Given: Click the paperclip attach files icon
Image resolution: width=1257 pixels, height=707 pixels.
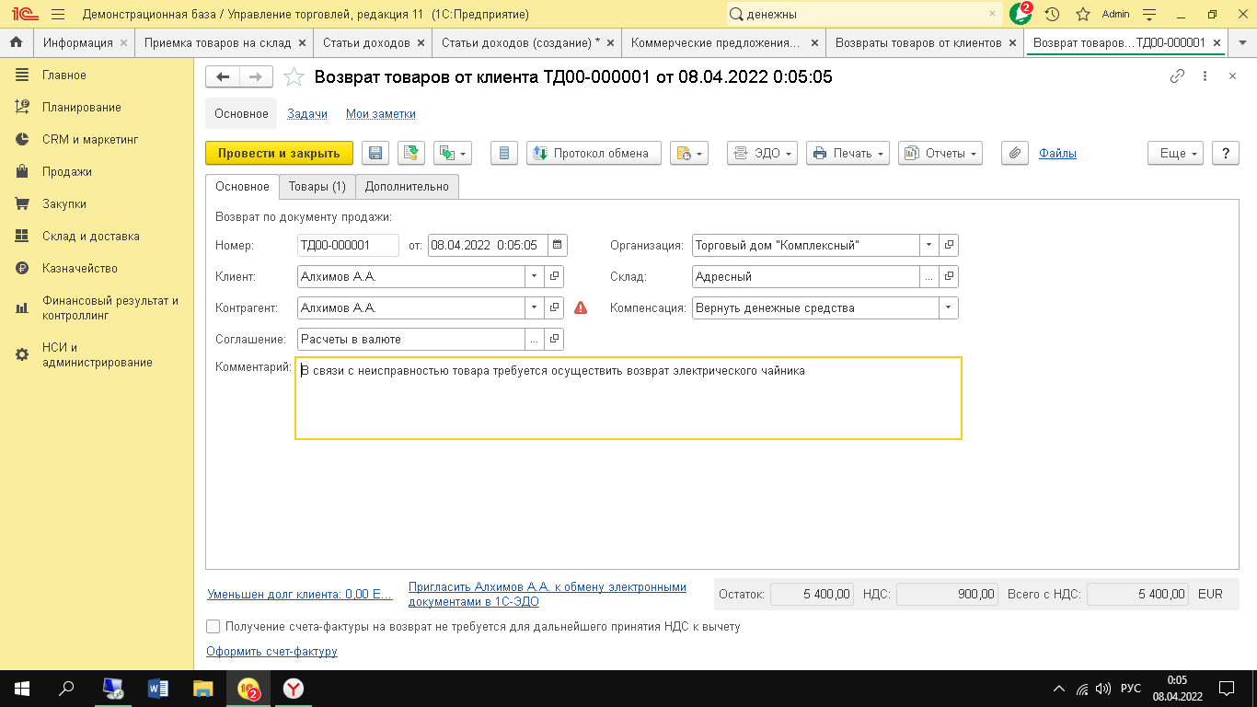Looking at the screenshot, I should (x=1013, y=154).
